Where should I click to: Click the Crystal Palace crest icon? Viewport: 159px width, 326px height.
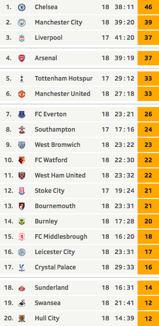22,267
